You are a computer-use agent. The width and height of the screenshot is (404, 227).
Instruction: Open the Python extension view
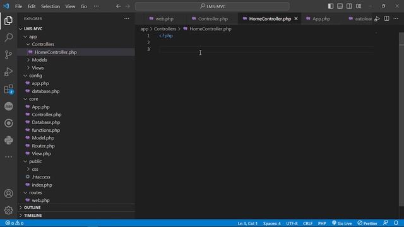click(x=8, y=140)
